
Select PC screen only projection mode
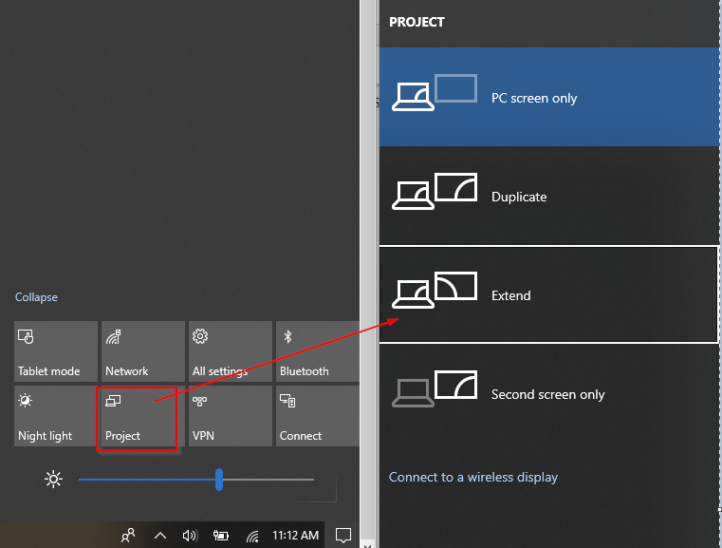pos(548,98)
